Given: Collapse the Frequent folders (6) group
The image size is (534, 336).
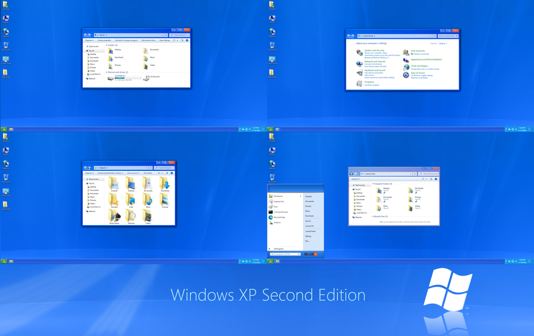Looking at the screenshot, I should [x=383, y=184].
